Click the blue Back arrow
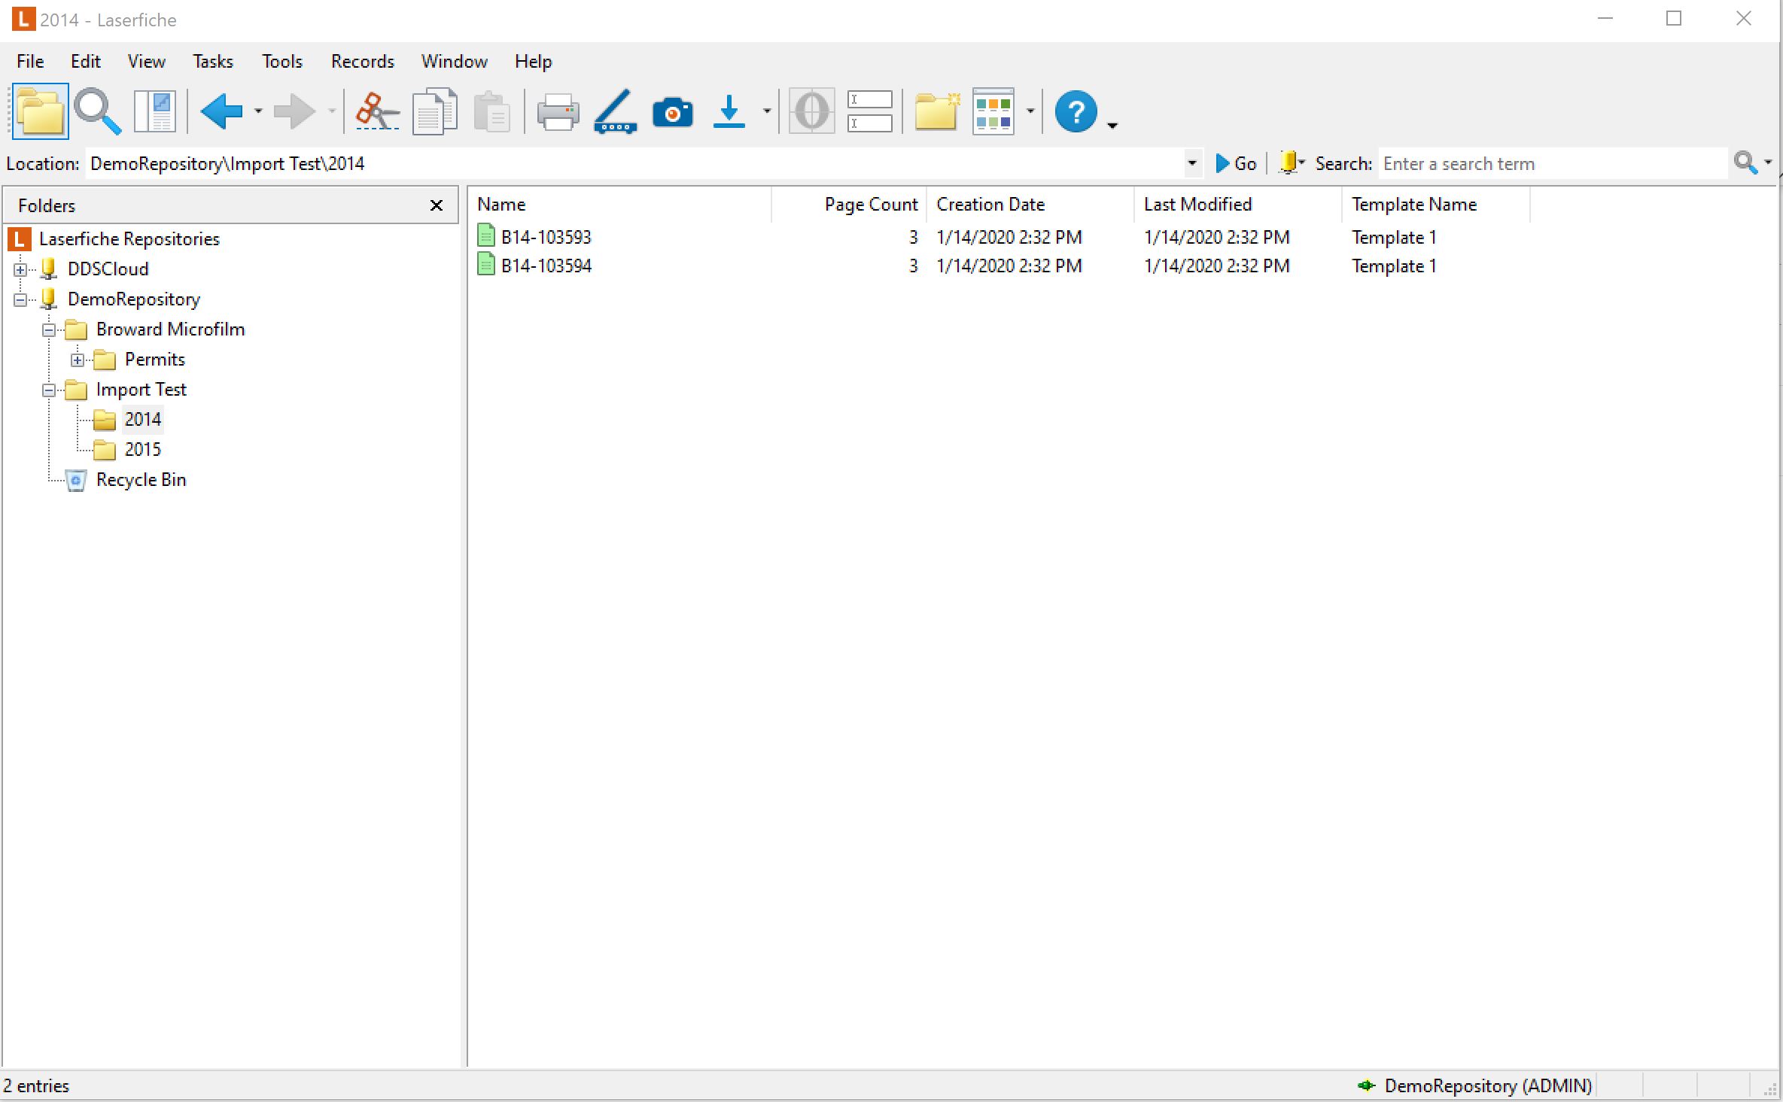Screen dimensions: 1783x1102 tap(221, 112)
